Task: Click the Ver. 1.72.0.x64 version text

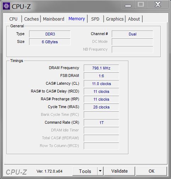Action: (49, 171)
